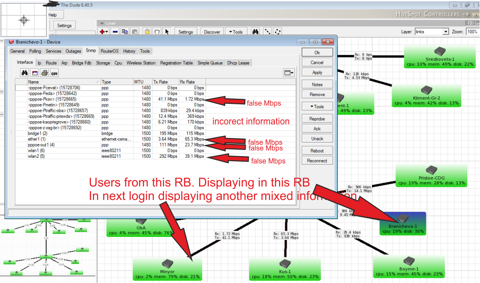Image resolution: width=480 pixels, height=283 pixels.
Task: Click the Copy icon in map toolbar
Action: click(125, 32)
